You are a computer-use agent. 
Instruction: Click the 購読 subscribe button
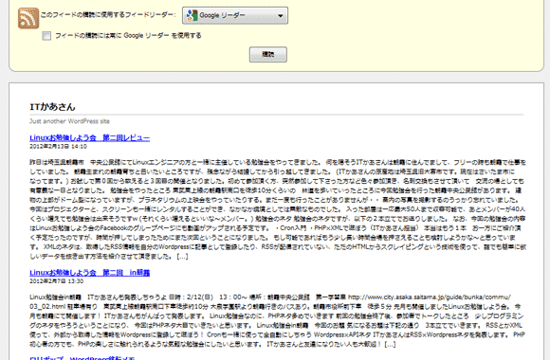(268, 54)
